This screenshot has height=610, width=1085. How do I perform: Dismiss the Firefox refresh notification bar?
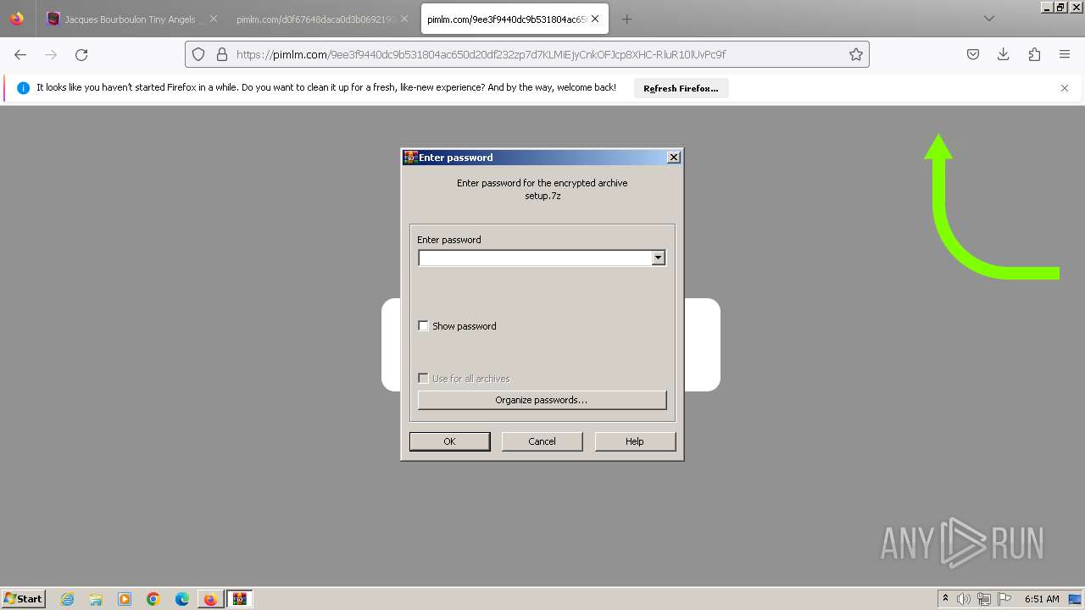(x=1065, y=88)
